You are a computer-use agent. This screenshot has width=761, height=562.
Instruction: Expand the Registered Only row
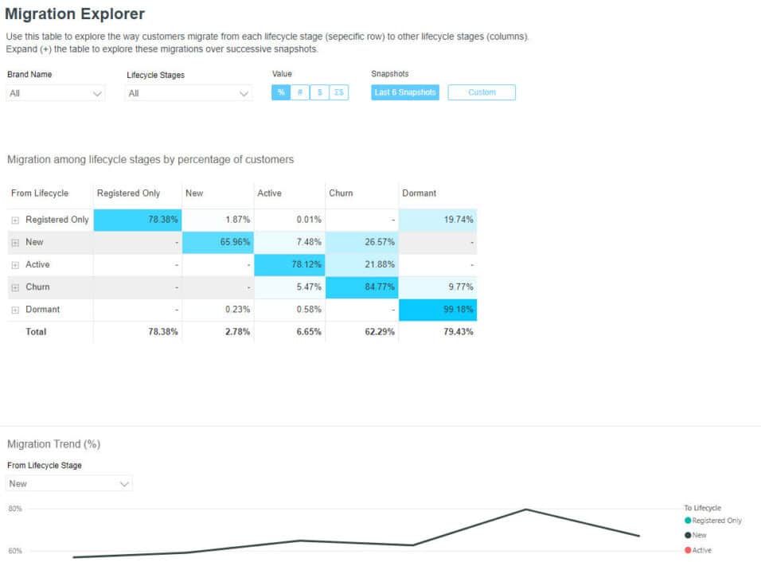click(x=14, y=219)
